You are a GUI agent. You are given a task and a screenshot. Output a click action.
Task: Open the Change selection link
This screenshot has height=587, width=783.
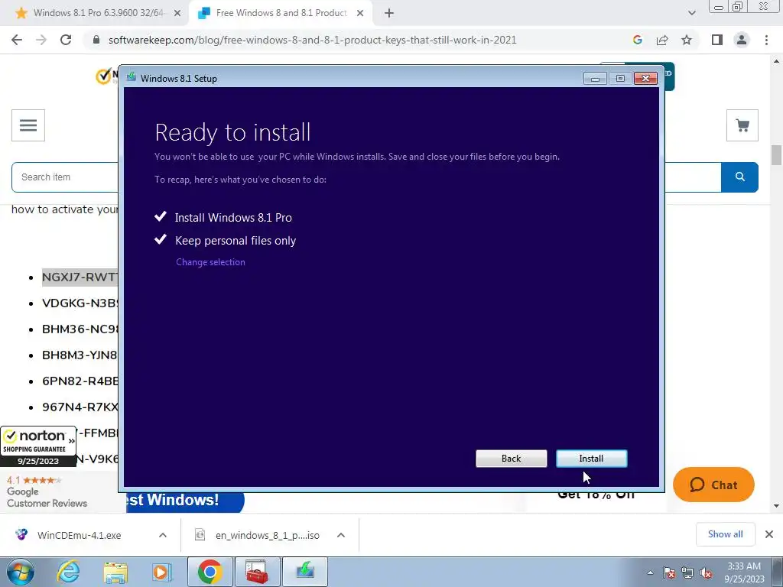point(210,262)
